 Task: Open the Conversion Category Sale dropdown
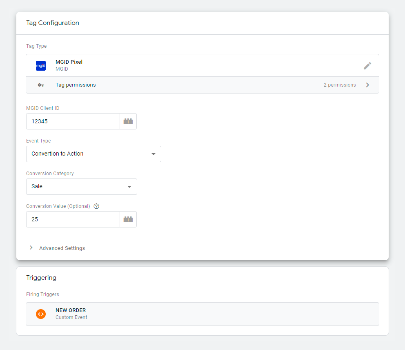(x=82, y=187)
